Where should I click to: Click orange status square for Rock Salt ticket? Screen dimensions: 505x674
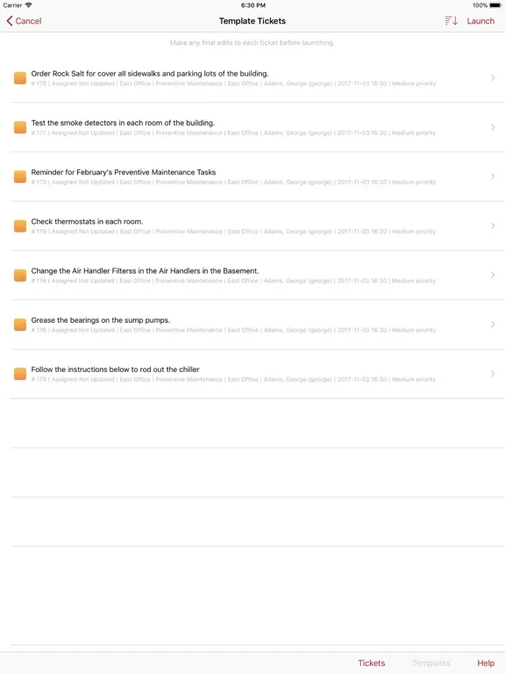pyautogui.click(x=20, y=78)
